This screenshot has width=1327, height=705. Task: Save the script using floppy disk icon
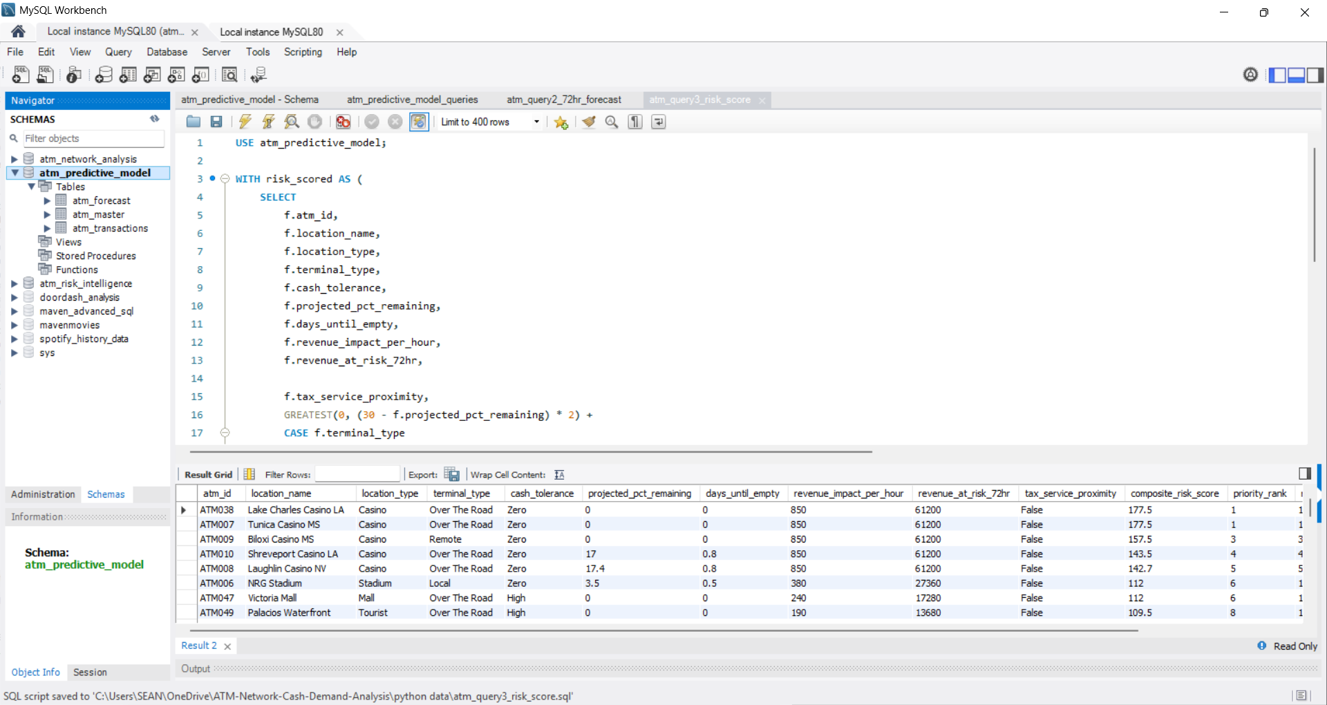click(x=216, y=122)
